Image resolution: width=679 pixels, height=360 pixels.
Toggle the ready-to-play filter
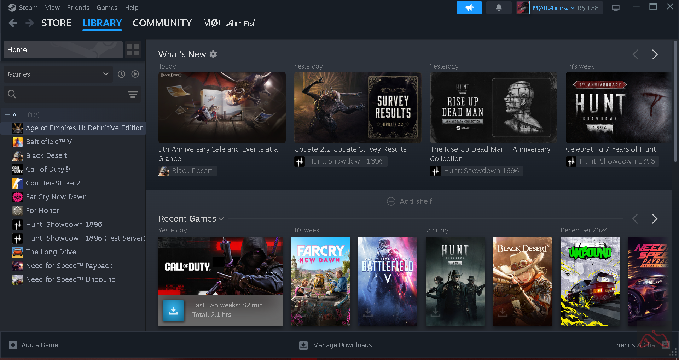pyautogui.click(x=135, y=74)
